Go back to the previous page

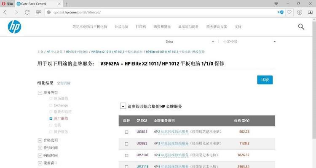coord(5,12)
